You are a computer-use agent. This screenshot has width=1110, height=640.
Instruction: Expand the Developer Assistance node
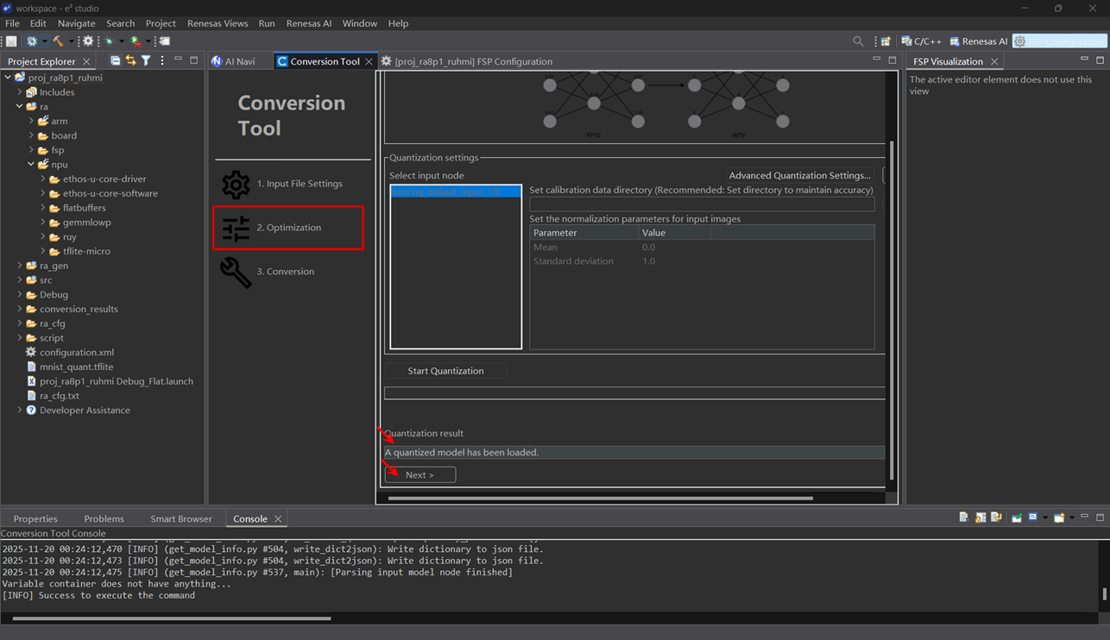point(20,410)
